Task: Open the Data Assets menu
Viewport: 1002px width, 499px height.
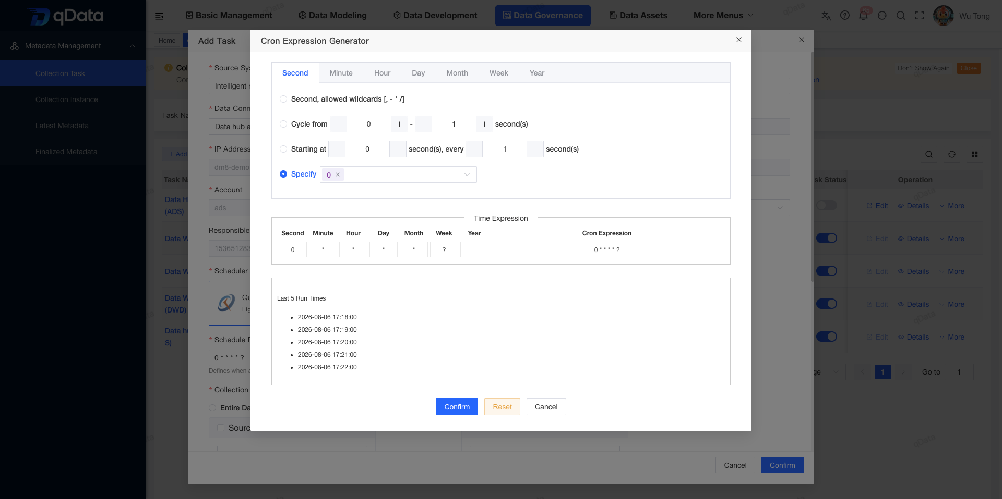Action: [x=638, y=16]
